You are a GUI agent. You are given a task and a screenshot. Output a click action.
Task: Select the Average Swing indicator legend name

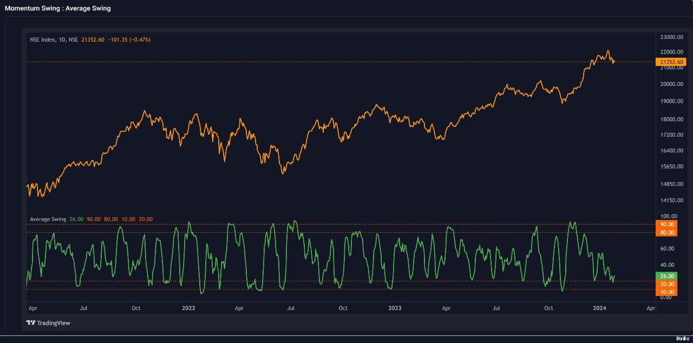click(48, 219)
